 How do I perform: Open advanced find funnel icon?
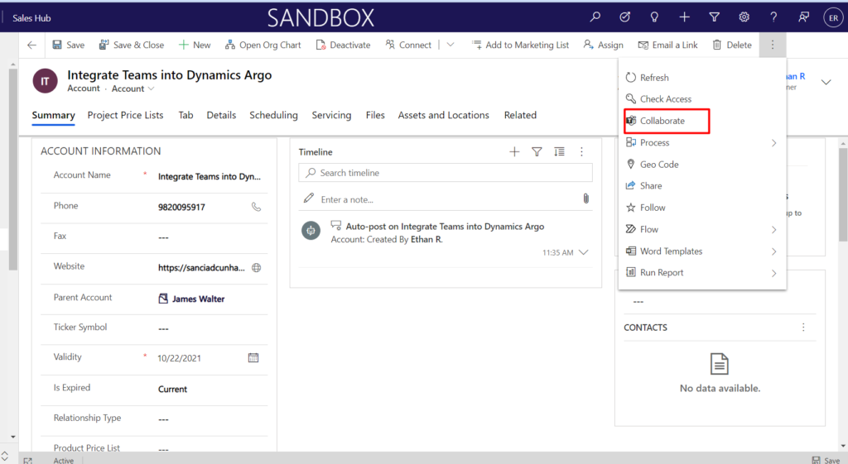pos(714,17)
